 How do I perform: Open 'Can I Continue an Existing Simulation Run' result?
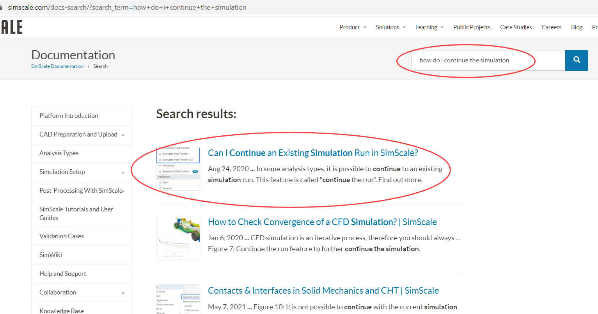(313, 153)
